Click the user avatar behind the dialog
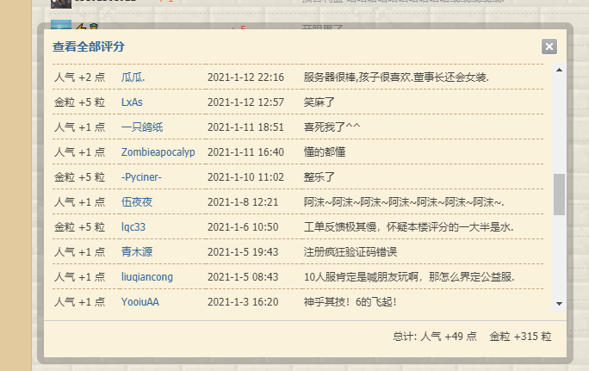This screenshot has height=371, width=589. tap(61, 28)
